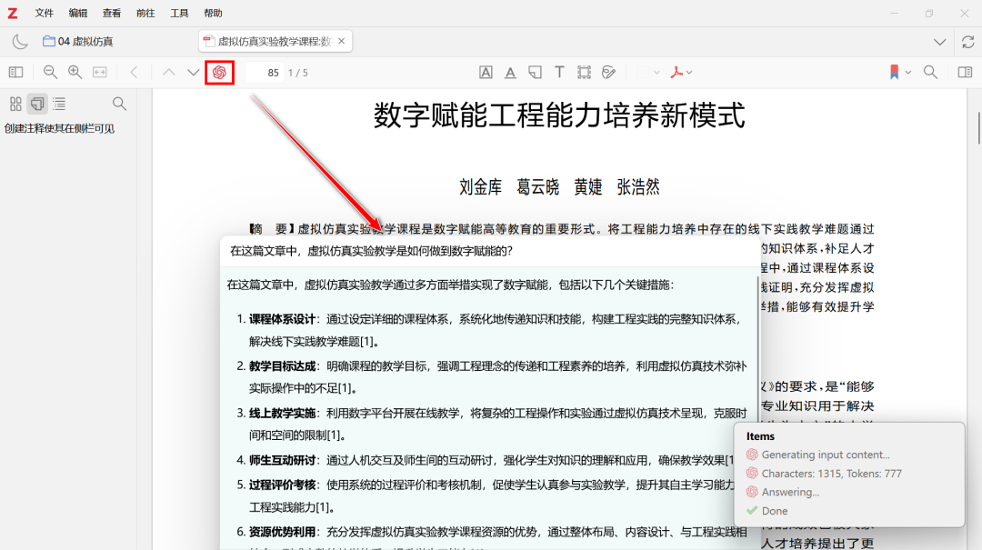Screen dimensions: 982x550
Task: Go to the next page arrow
Action: click(194, 73)
